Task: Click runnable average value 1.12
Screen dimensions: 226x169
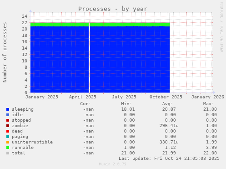Action: 171,148
